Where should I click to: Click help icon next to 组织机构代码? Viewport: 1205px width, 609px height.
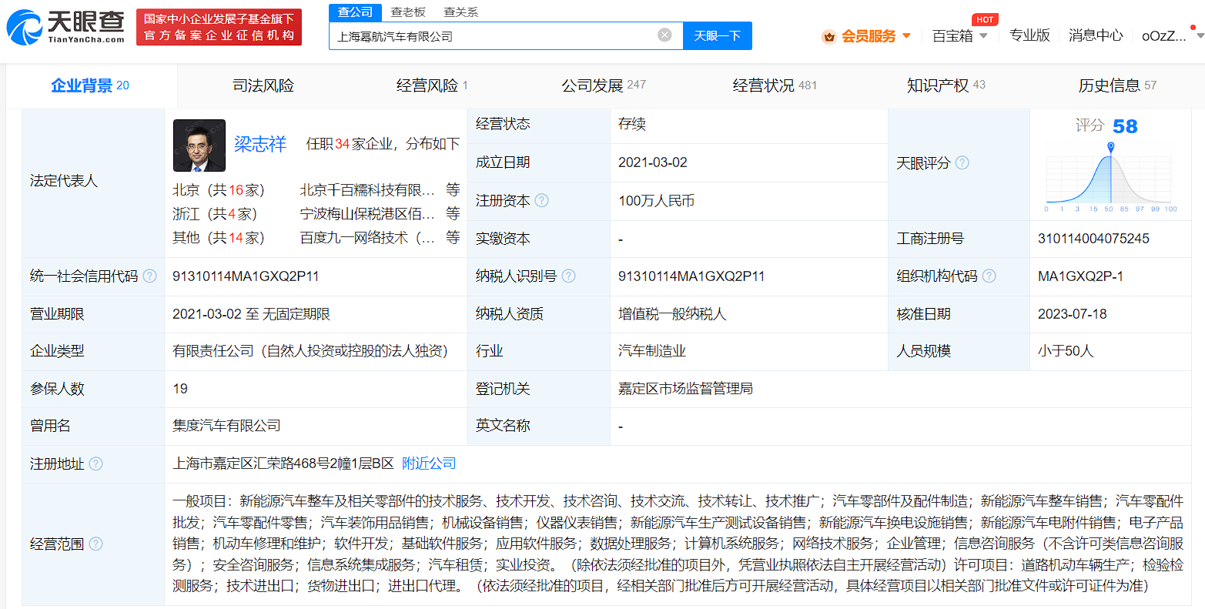(x=989, y=276)
